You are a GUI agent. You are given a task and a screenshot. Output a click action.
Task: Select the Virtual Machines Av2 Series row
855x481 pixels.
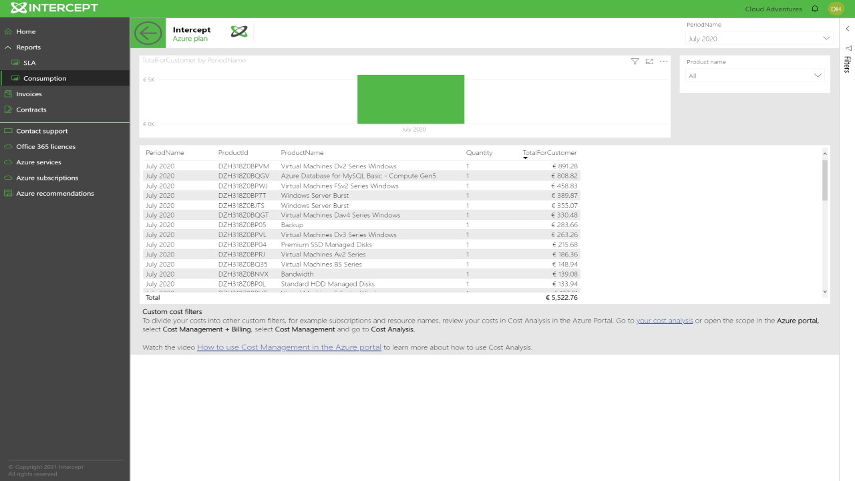(361, 255)
